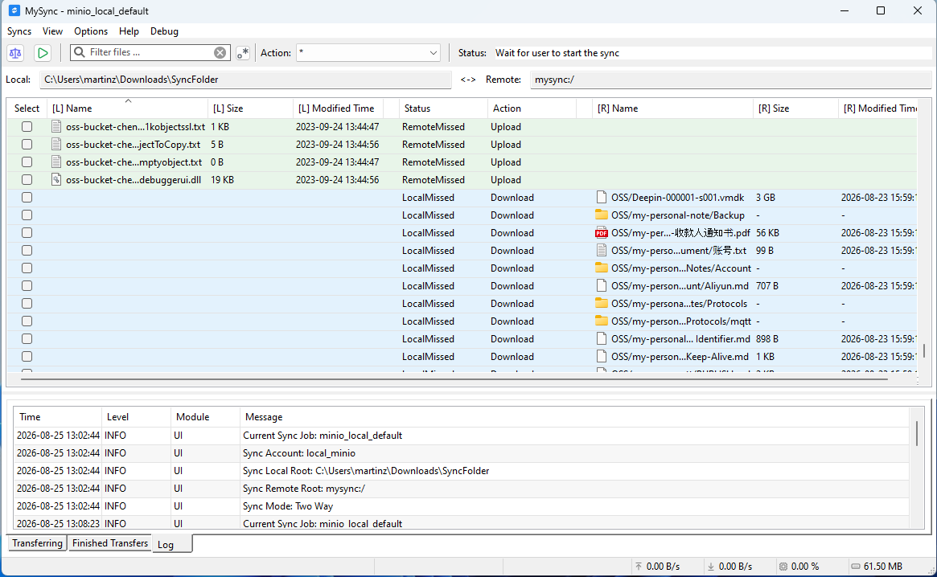
Task: Click the file list horizontal scrollbar
Action: 454,379
